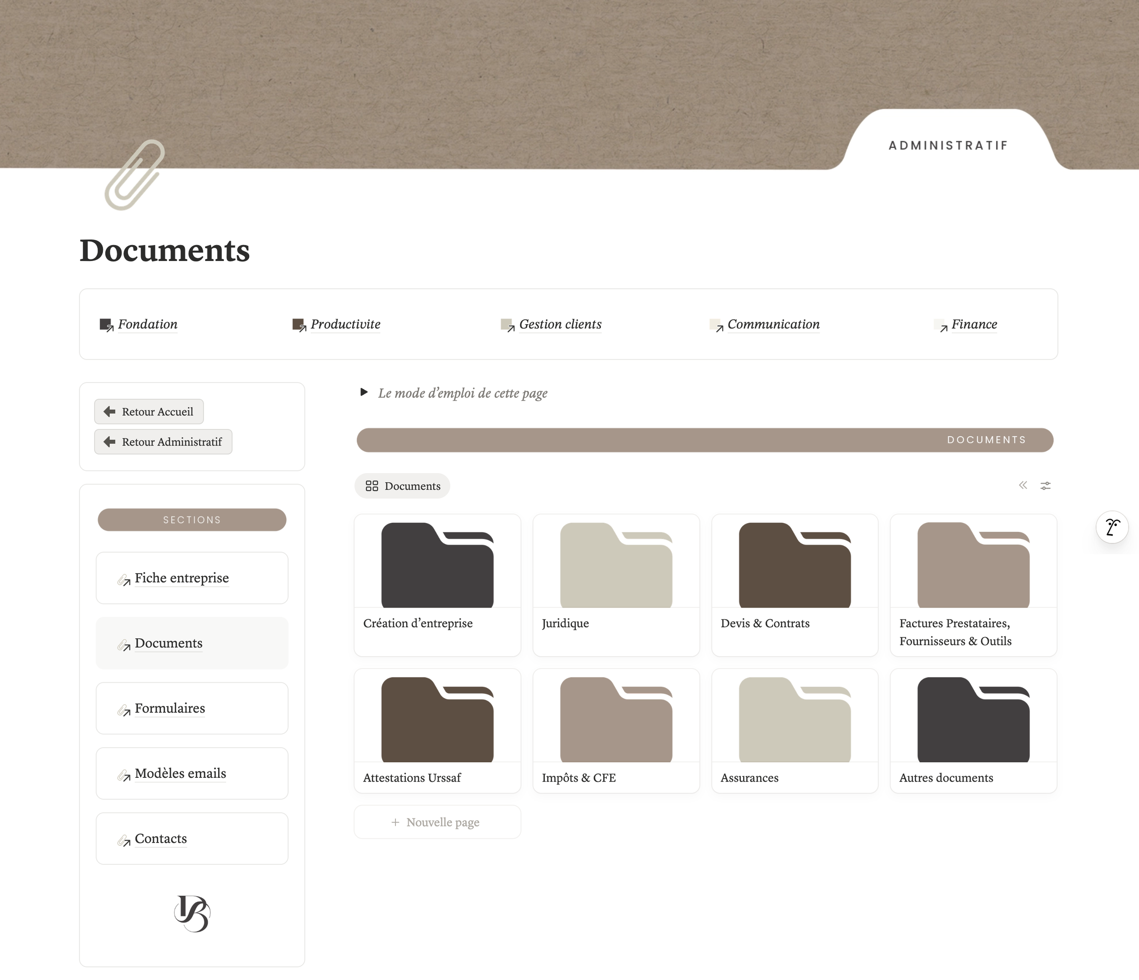Open the Productivite page link

click(x=345, y=324)
